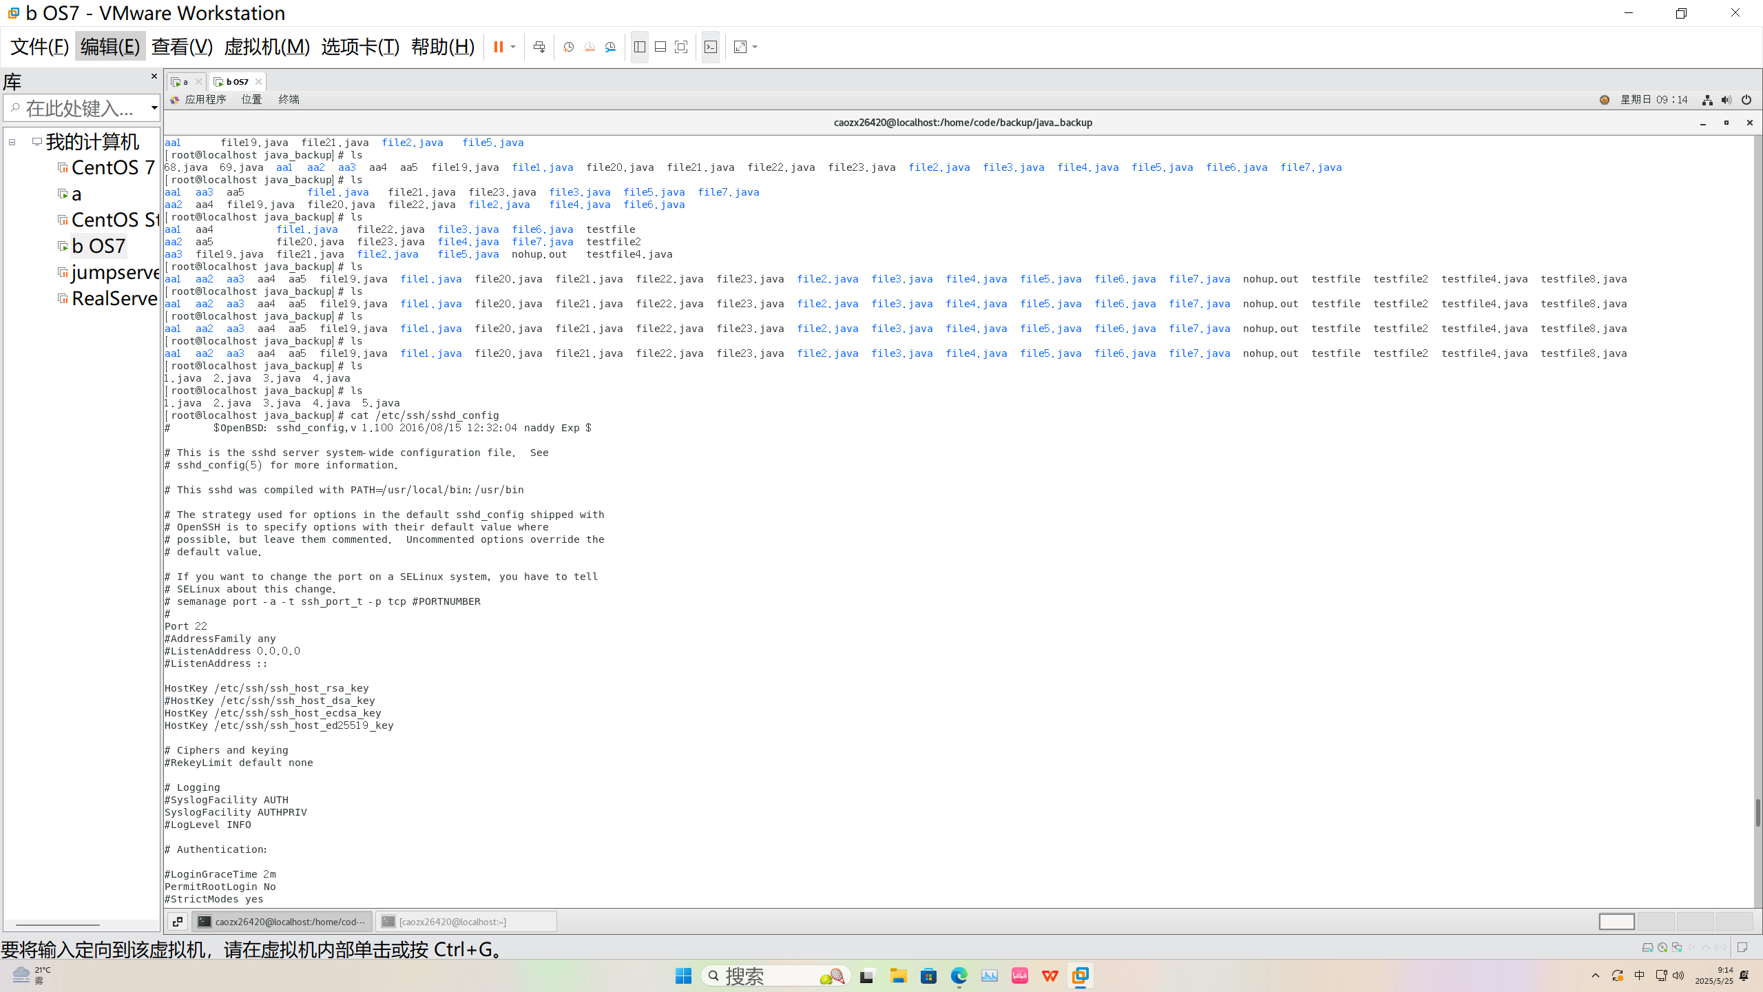Open the snapshot manager
Image resolution: width=1763 pixels, height=992 pixels.
click(x=611, y=47)
